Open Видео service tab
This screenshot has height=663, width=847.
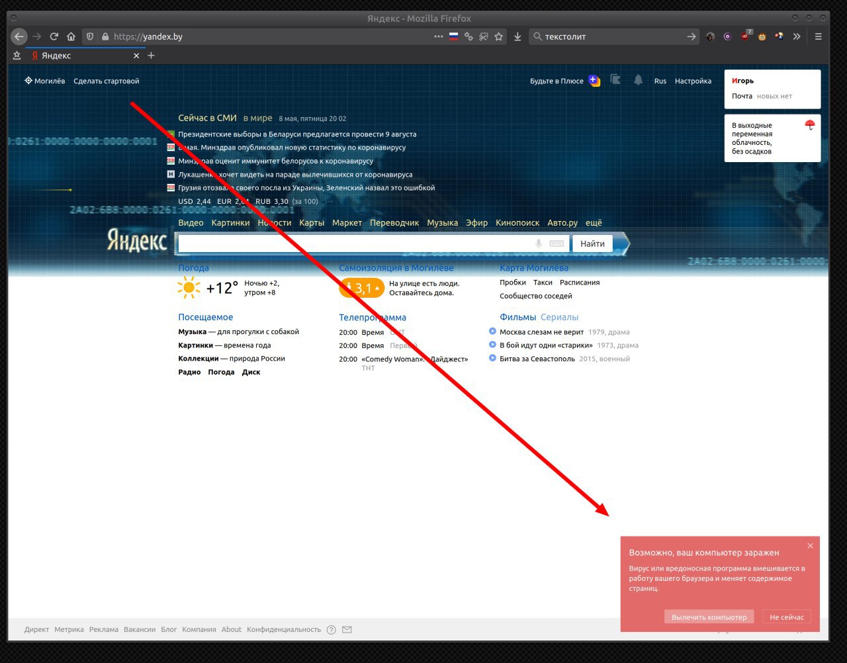(x=191, y=223)
